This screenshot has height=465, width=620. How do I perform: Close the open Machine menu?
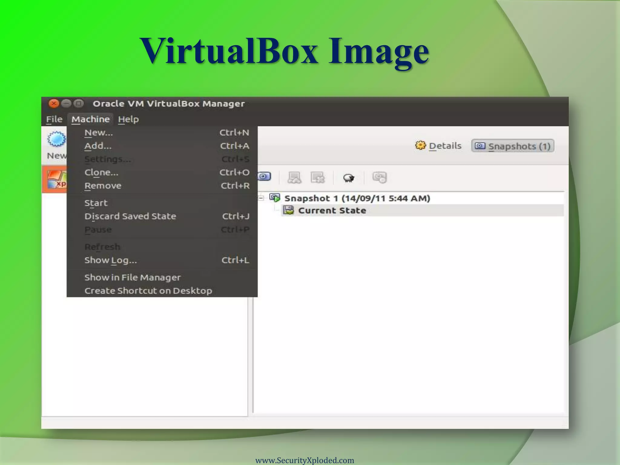(90, 119)
